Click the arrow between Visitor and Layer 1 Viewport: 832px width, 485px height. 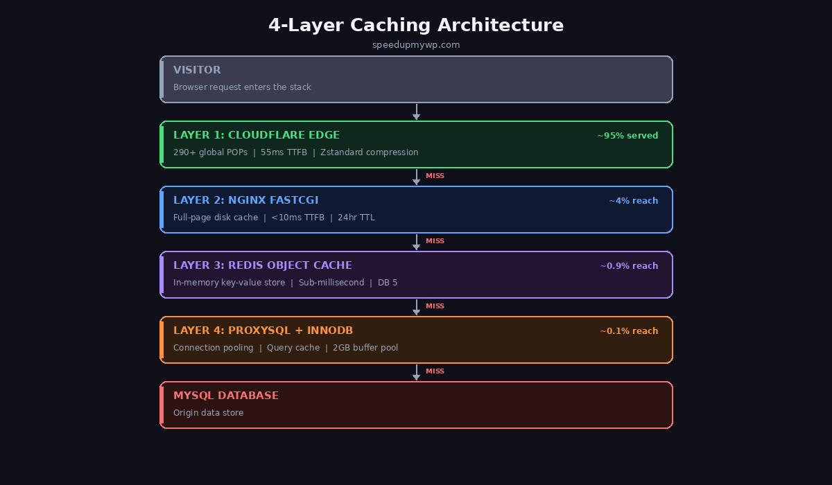tap(417, 111)
